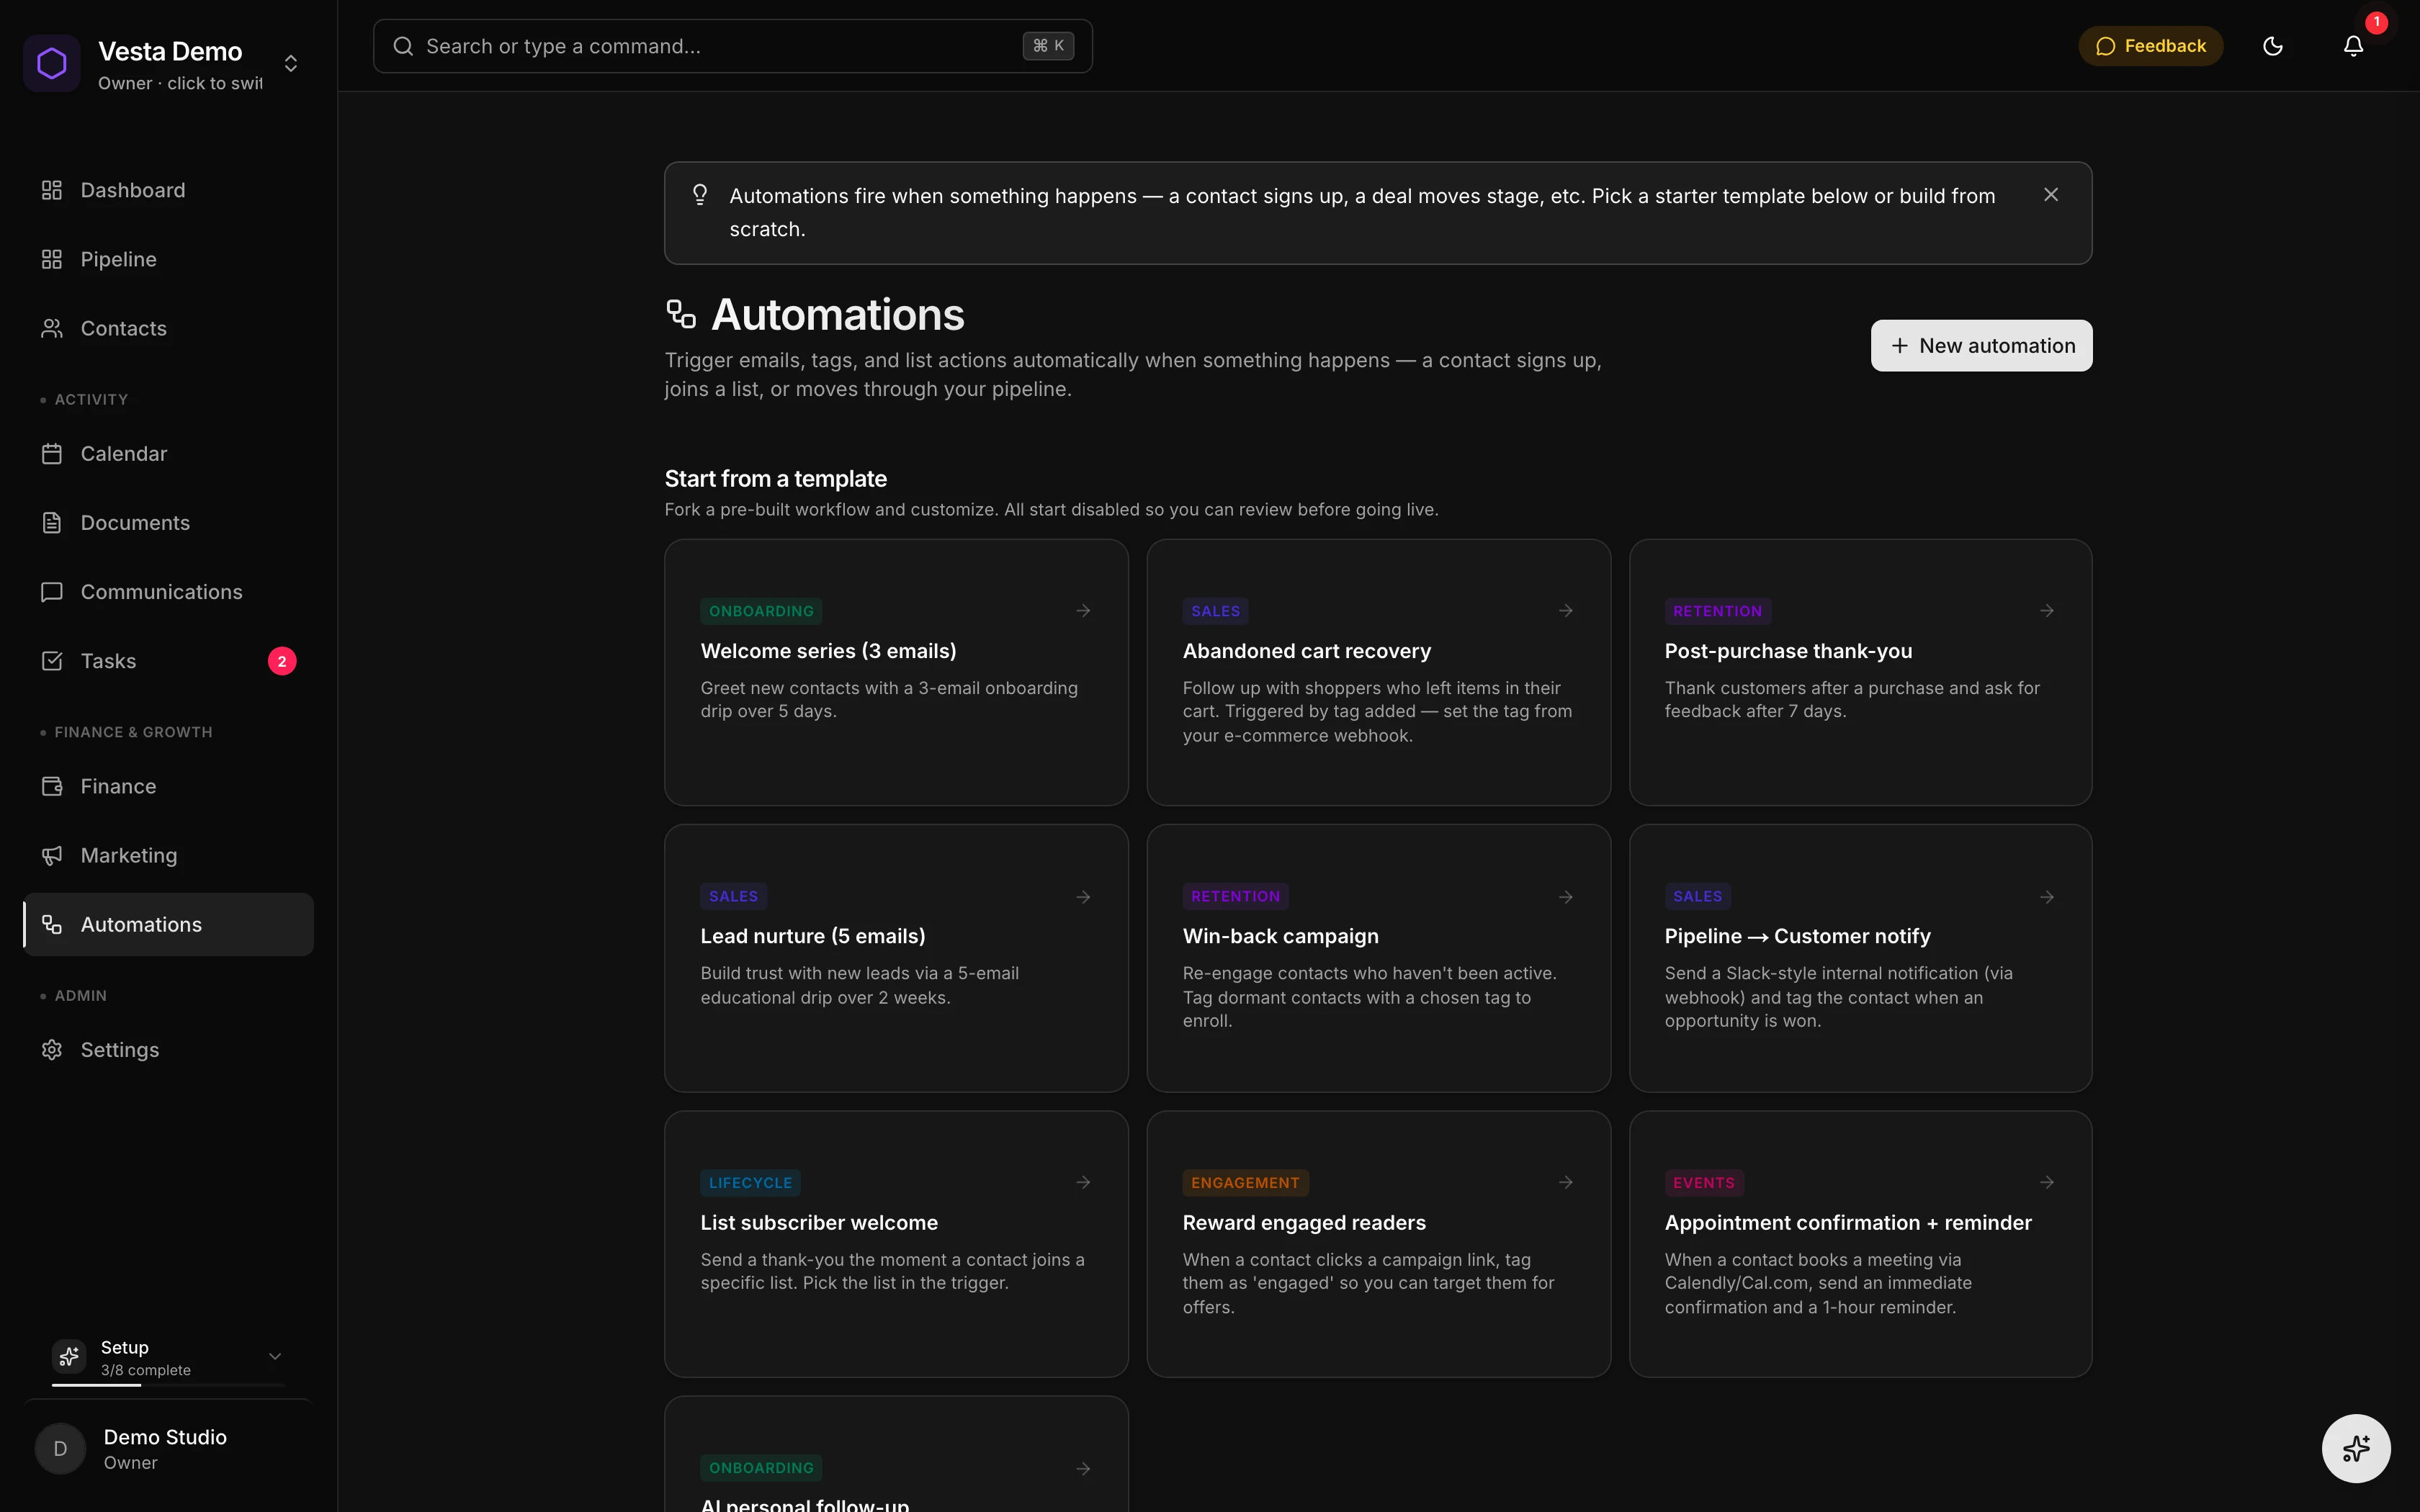Open the Reward engaged readers arrow
The width and height of the screenshot is (2420, 1512).
[x=1566, y=1182]
